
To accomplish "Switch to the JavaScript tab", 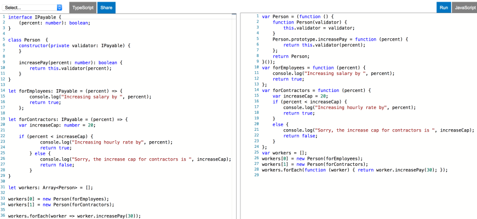I will 464,8.
